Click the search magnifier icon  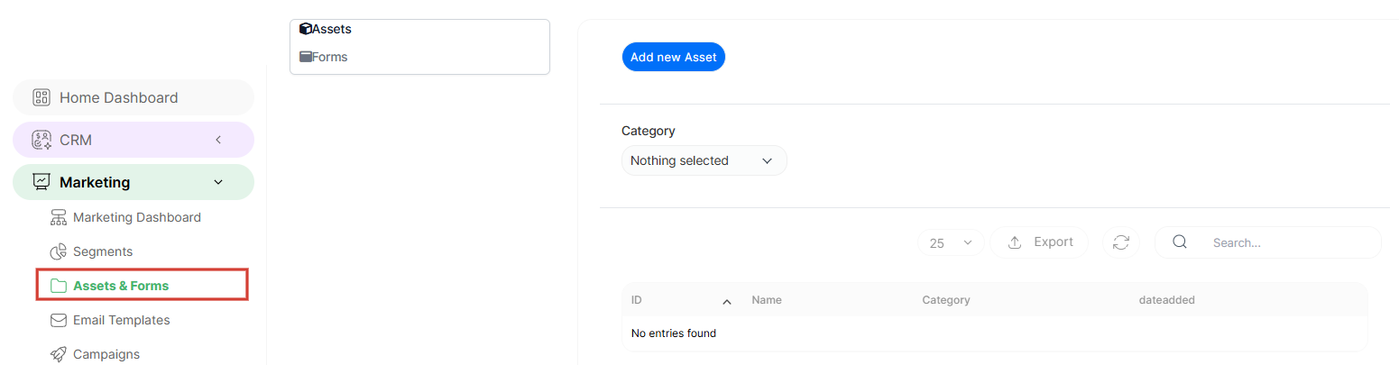click(1179, 242)
